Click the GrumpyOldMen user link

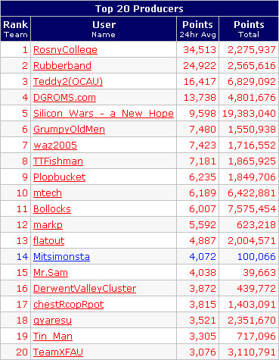pos(69,130)
